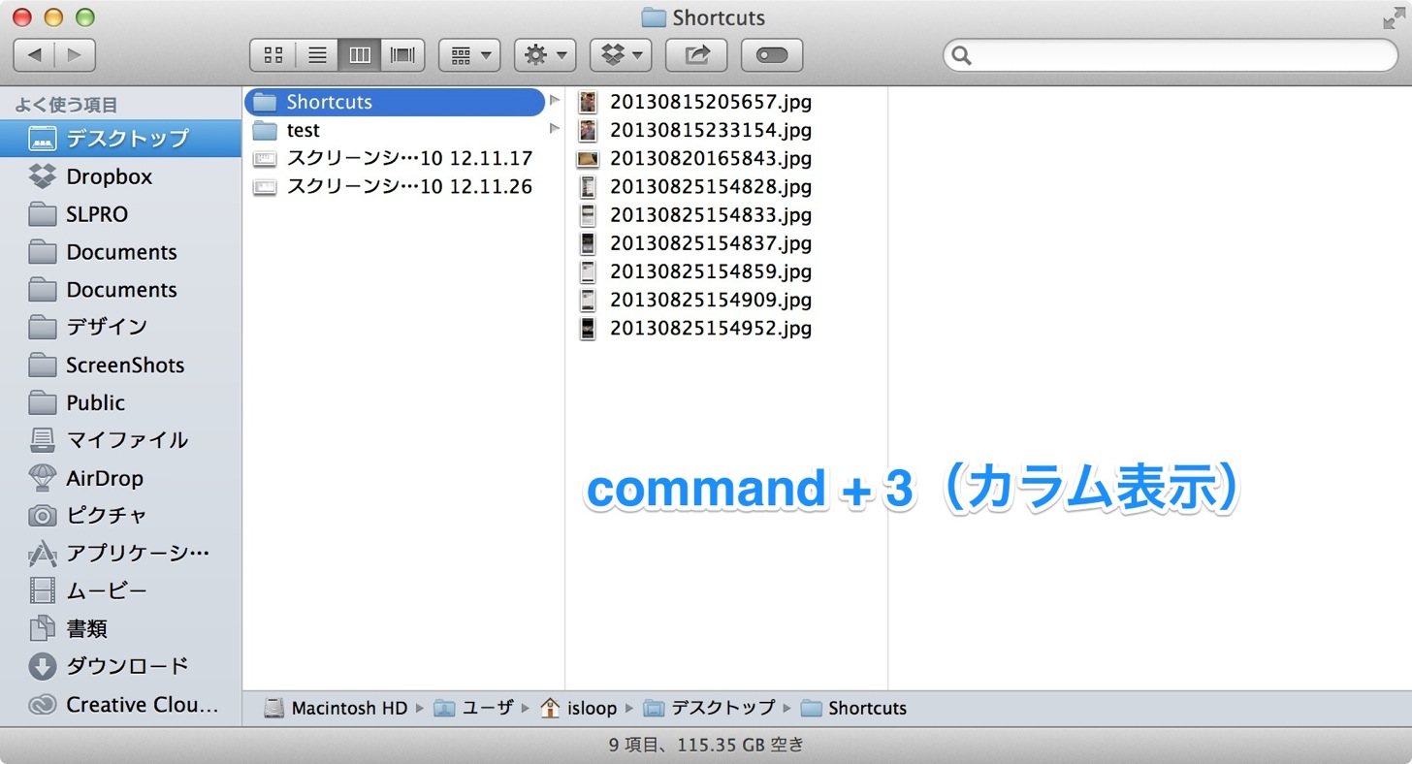Select file 20130825154952.jpg
This screenshot has height=764, width=1412.
[695, 328]
